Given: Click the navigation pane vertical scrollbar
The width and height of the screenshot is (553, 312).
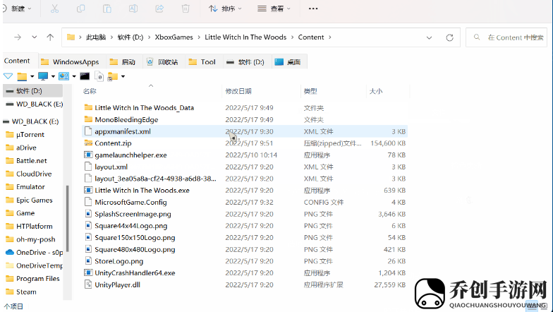Looking at the screenshot, I should tap(67, 217).
